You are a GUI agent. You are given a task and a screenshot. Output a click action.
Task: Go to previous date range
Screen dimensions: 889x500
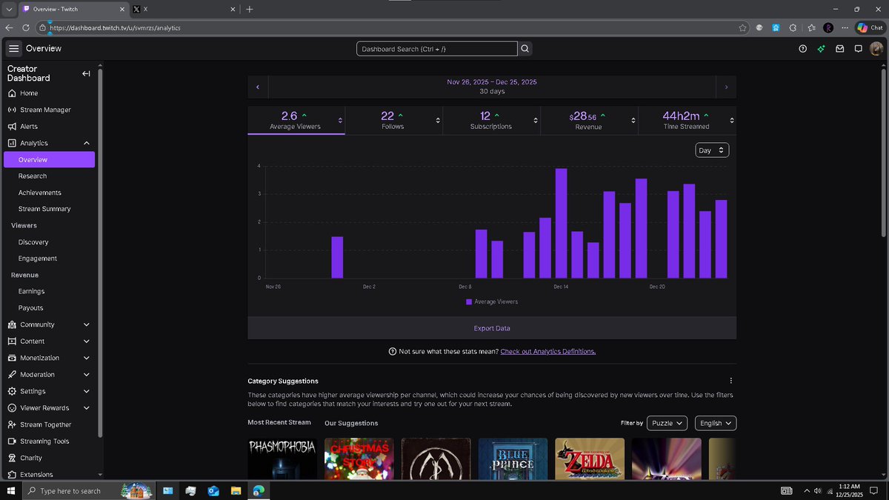coord(258,87)
